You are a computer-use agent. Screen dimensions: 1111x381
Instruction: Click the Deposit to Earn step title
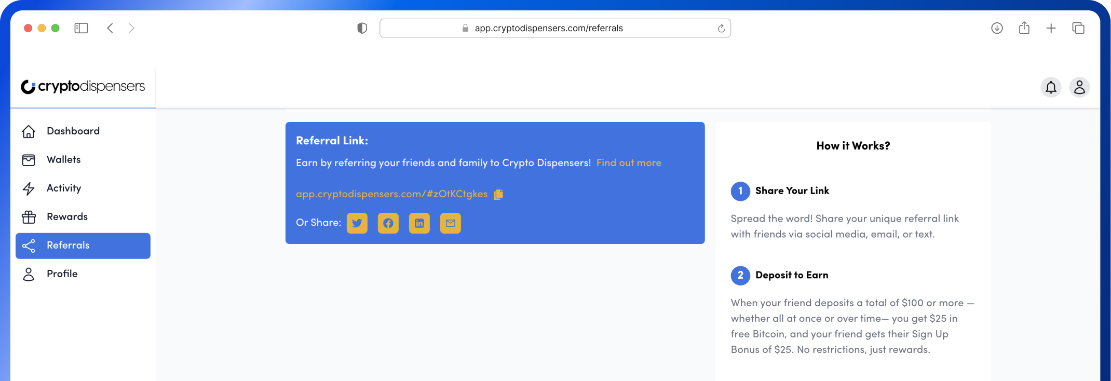click(792, 275)
